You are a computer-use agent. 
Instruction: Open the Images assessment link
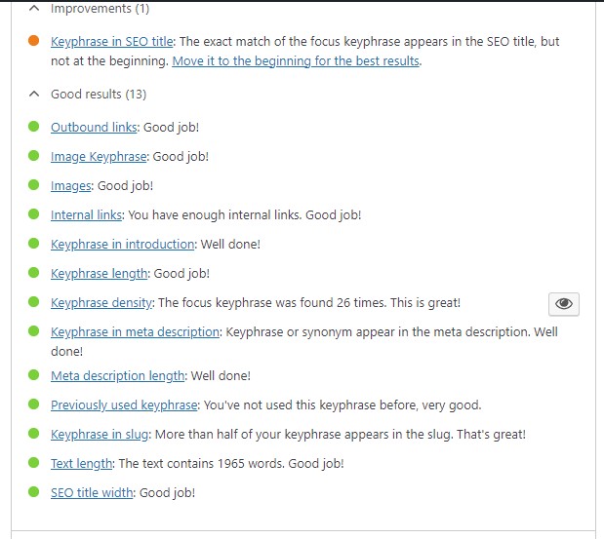pos(71,186)
